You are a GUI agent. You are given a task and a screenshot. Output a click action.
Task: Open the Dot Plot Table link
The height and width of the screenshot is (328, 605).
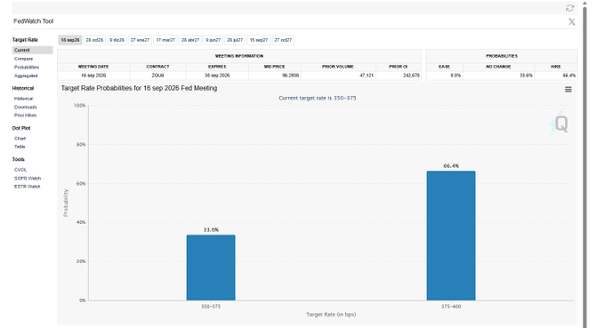click(20, 147)
